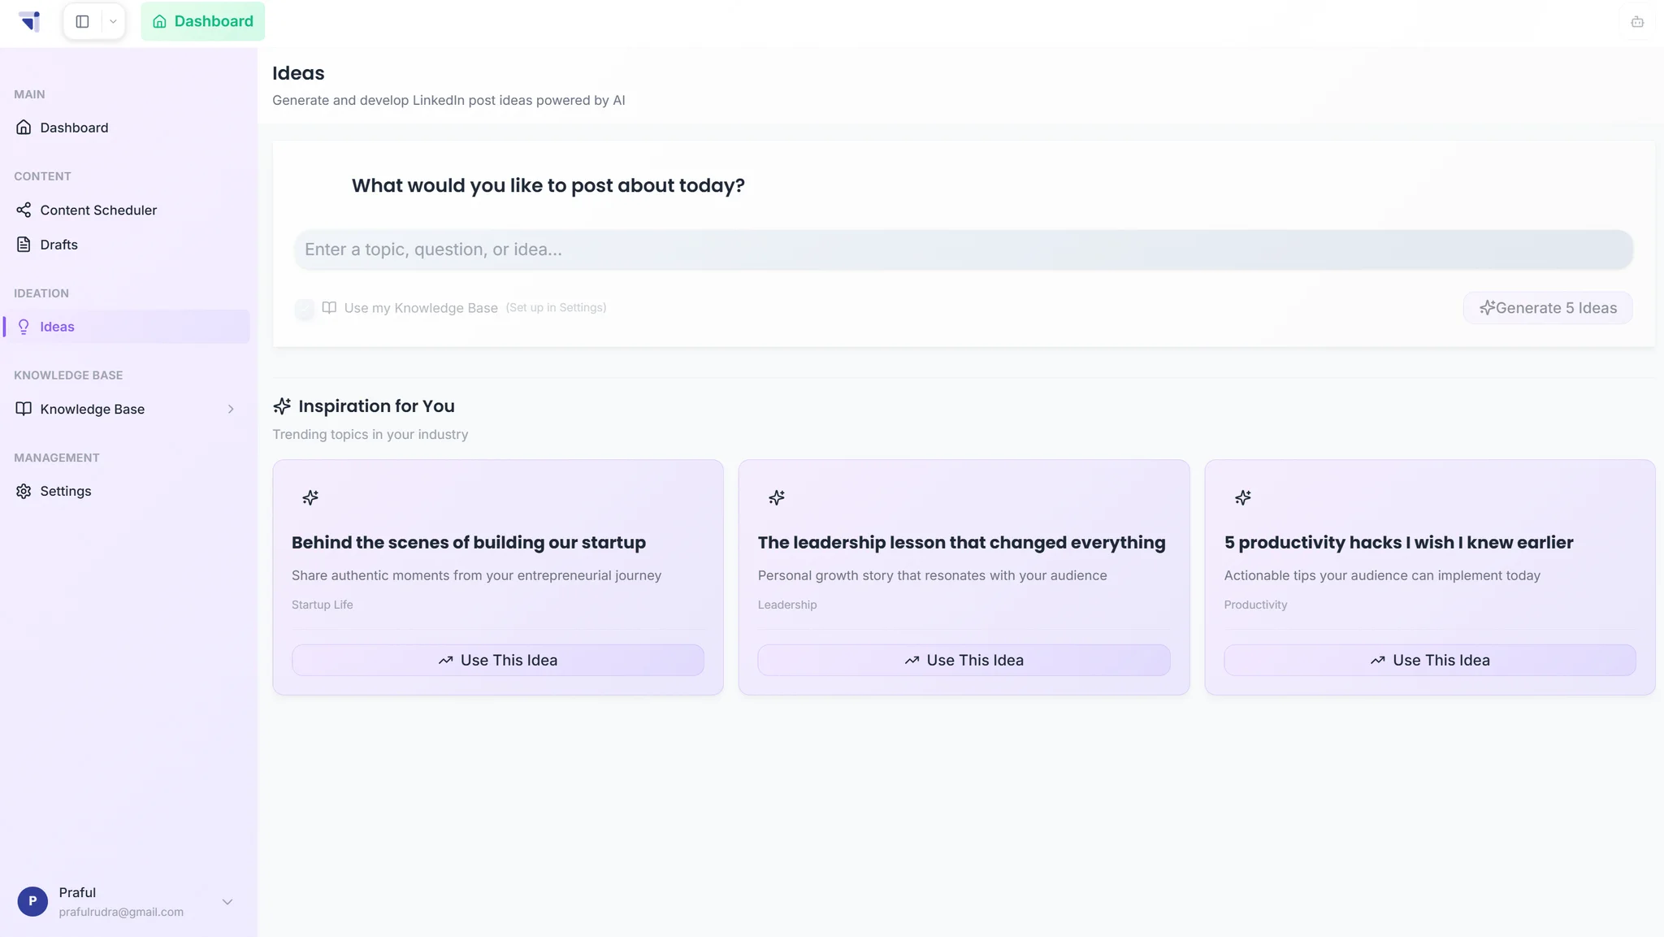
Task: Select the lightbulb icon next to Ideas
Action: pos(24,327)
